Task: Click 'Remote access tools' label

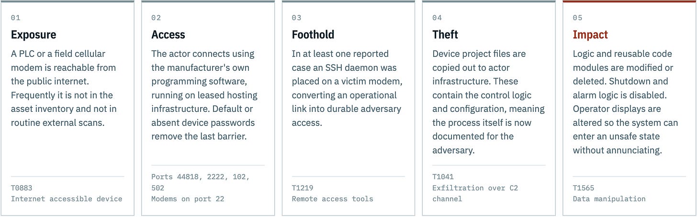Action: 333,199
